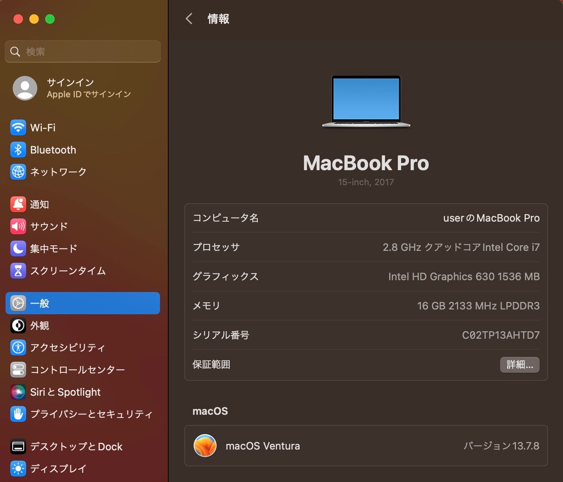Click the 集中モード moon icon
Image resolution: width=563 pixels, height=482 pixels.
coord(18,249)
